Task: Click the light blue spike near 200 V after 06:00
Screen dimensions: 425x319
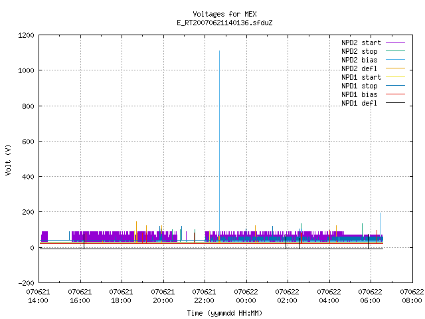Action: pos(380,224)
